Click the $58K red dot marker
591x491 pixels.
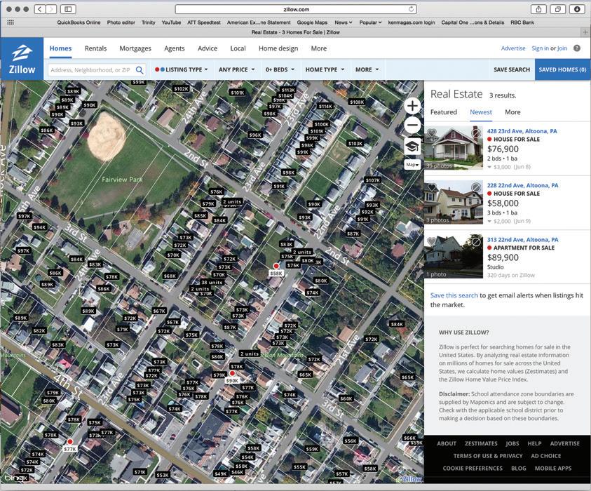[276, 266]
